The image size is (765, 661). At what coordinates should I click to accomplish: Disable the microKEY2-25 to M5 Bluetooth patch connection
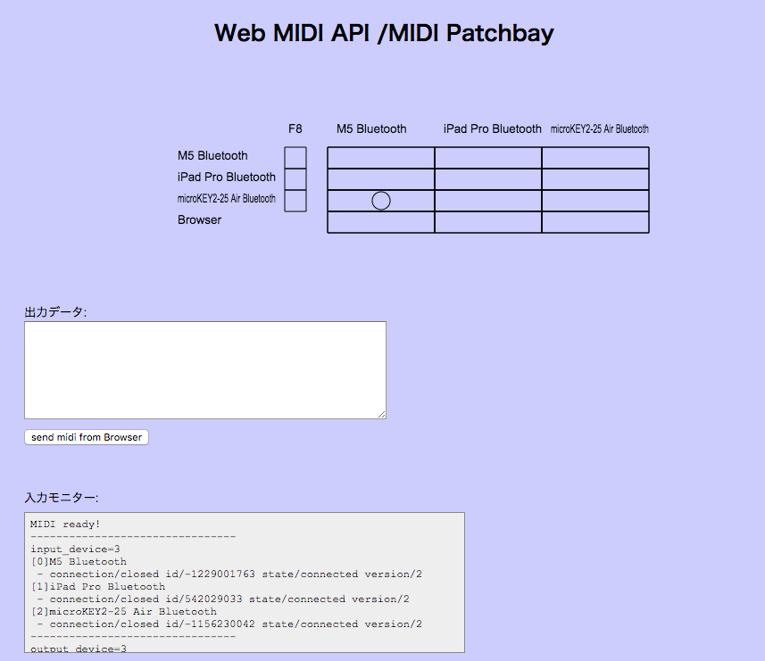point(380,200)
